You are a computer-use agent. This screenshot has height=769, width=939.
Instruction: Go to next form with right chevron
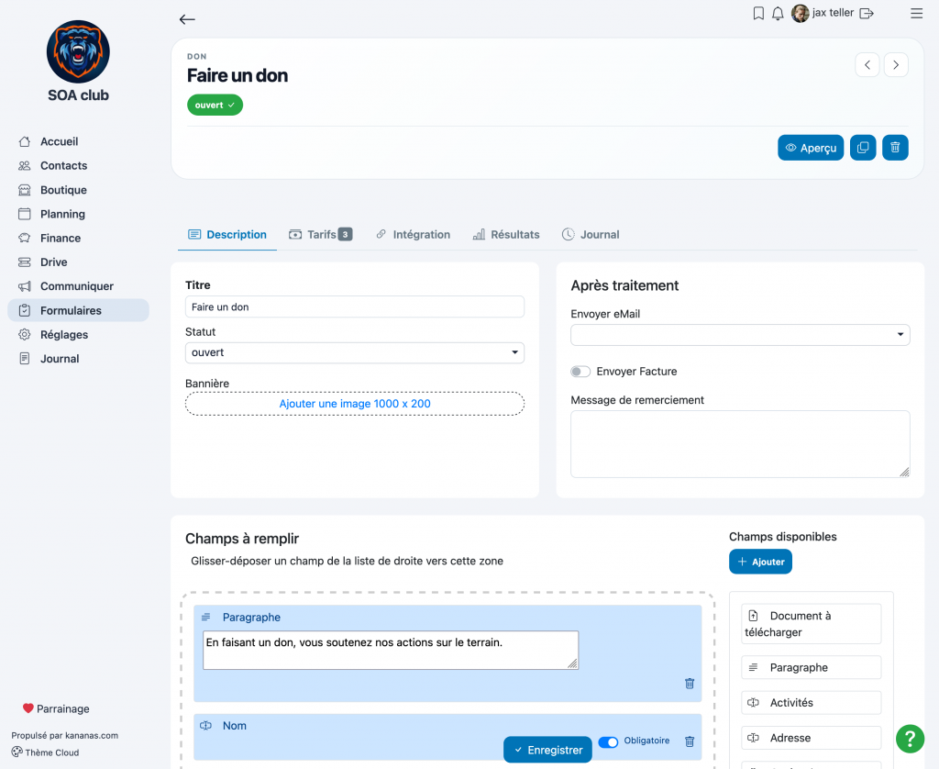(896, 65)
